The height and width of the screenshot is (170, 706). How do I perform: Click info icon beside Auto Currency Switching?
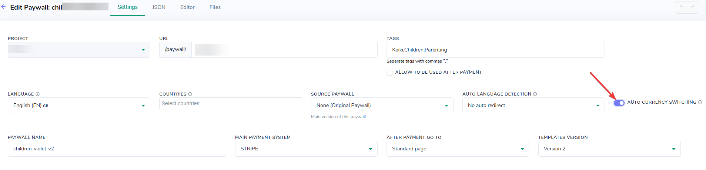[700, 102]
